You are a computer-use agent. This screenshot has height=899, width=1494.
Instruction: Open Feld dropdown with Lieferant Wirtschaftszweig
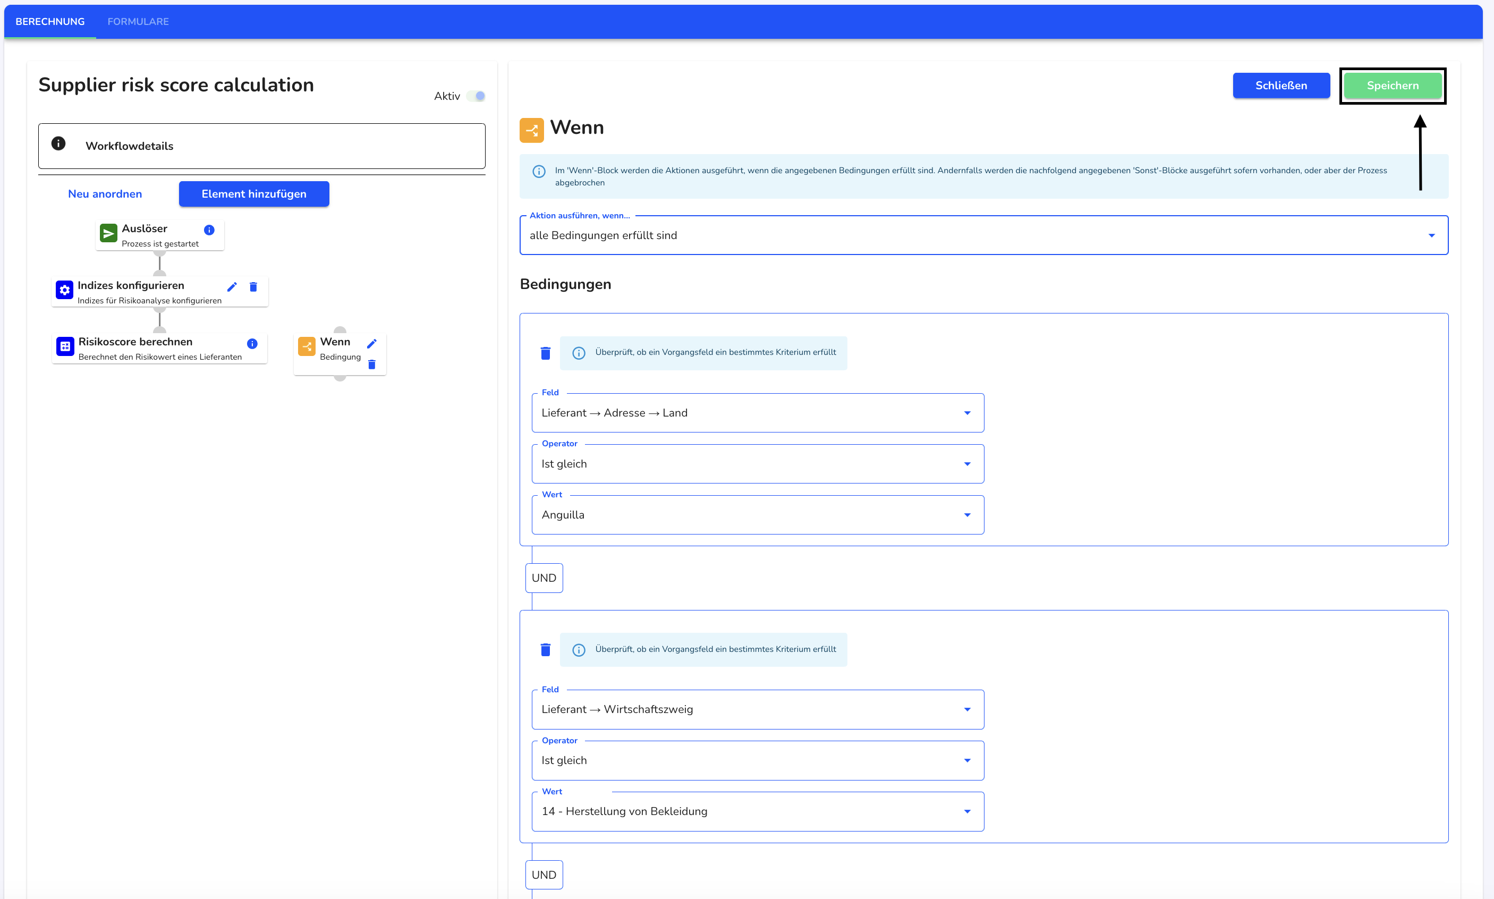point(758,709)
